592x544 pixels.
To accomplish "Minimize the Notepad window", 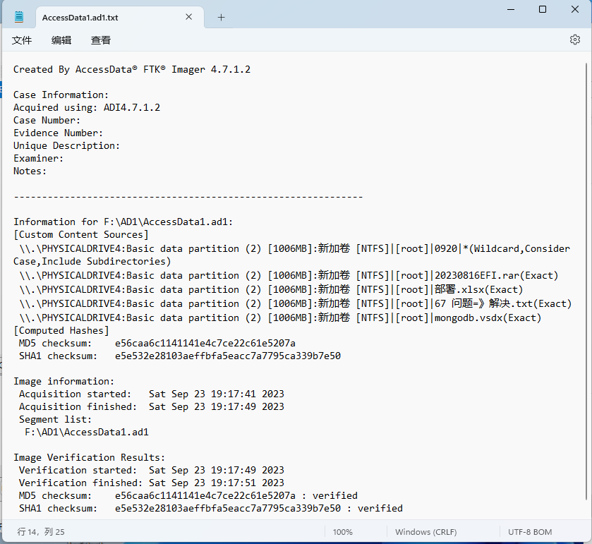I will pyautogui.click(x=511, y=9).
